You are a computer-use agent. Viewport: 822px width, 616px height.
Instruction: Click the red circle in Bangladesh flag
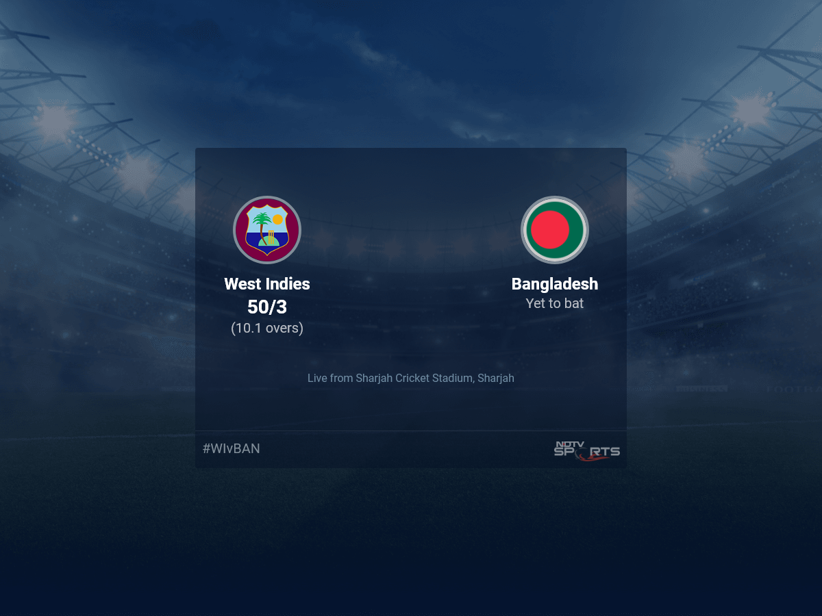tap(550, 230)
